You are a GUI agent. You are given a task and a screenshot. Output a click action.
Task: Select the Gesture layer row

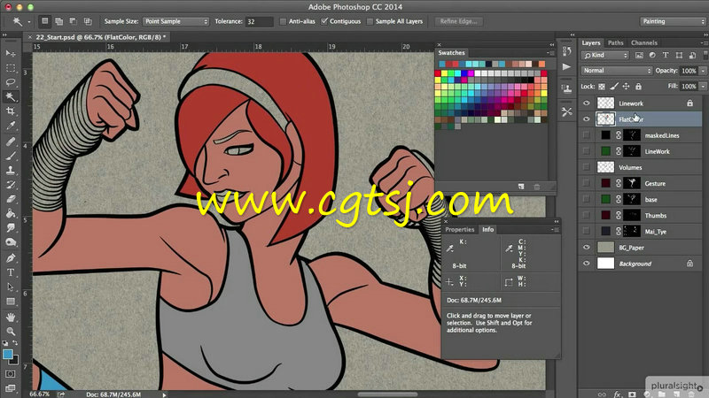[640, 183]
